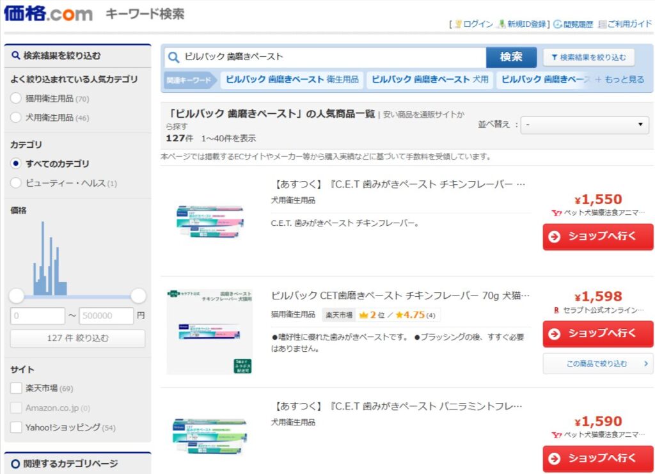655x474 pixels.
Task: Click the ご利用ガイド book icon
Action: (x=602, y=24)
